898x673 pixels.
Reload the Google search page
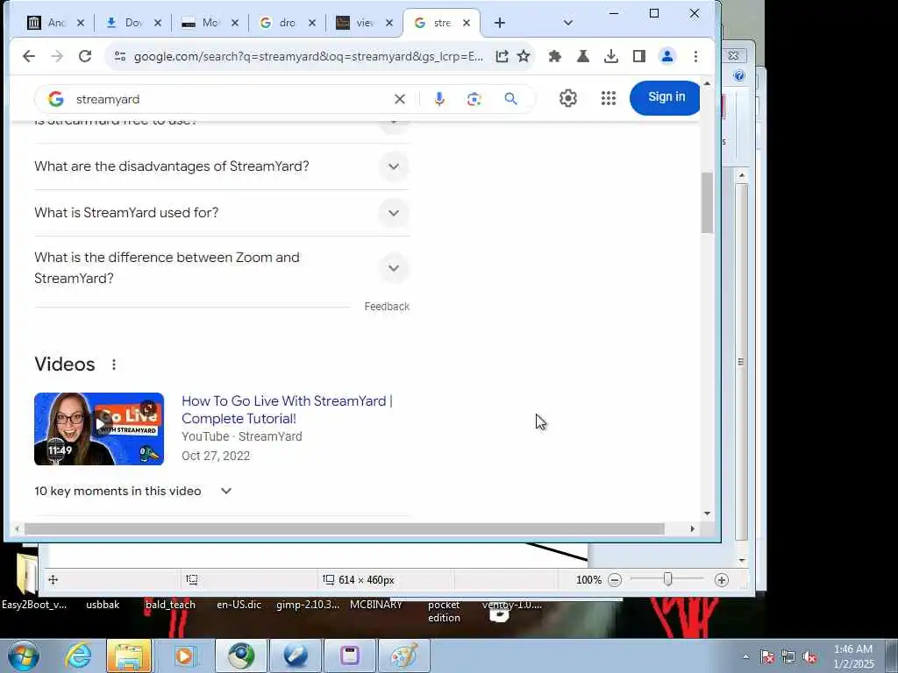[x=85, y=56]
